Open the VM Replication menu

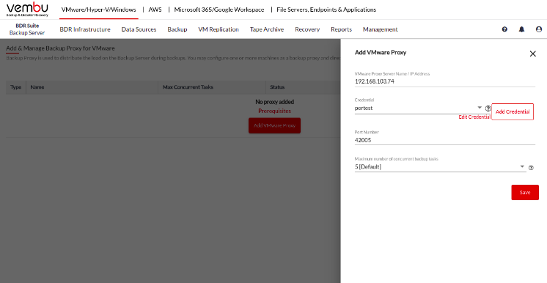click(219, 29)
